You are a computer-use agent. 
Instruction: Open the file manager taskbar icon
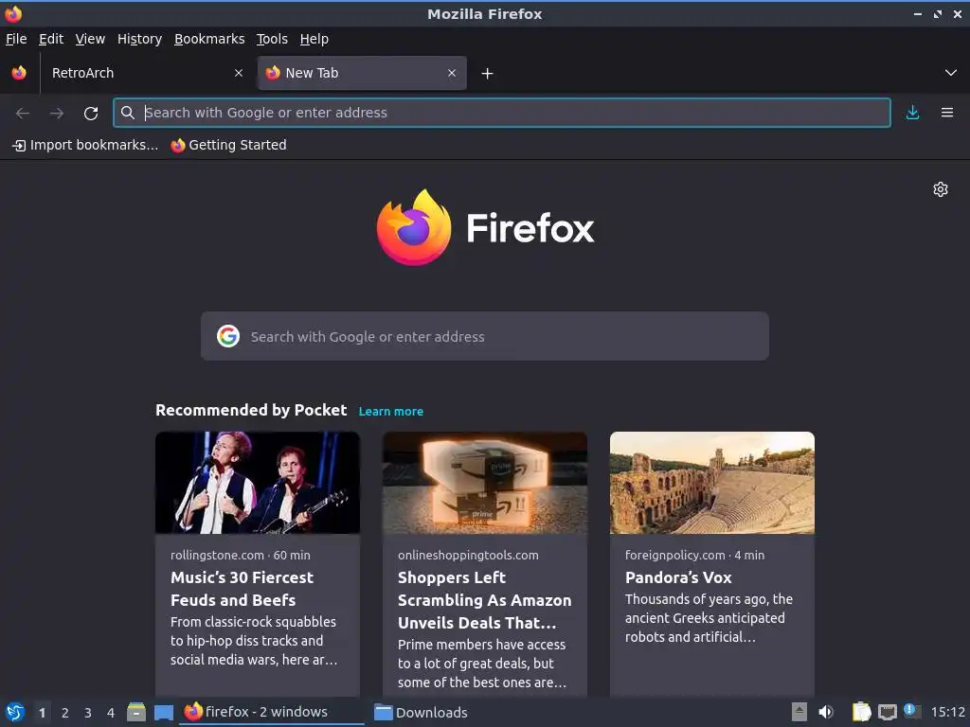tap(136, 712)
